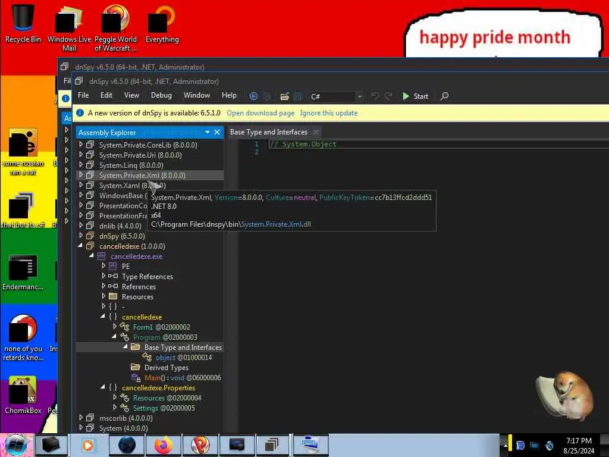Open the Everything desktop icon

162,23
